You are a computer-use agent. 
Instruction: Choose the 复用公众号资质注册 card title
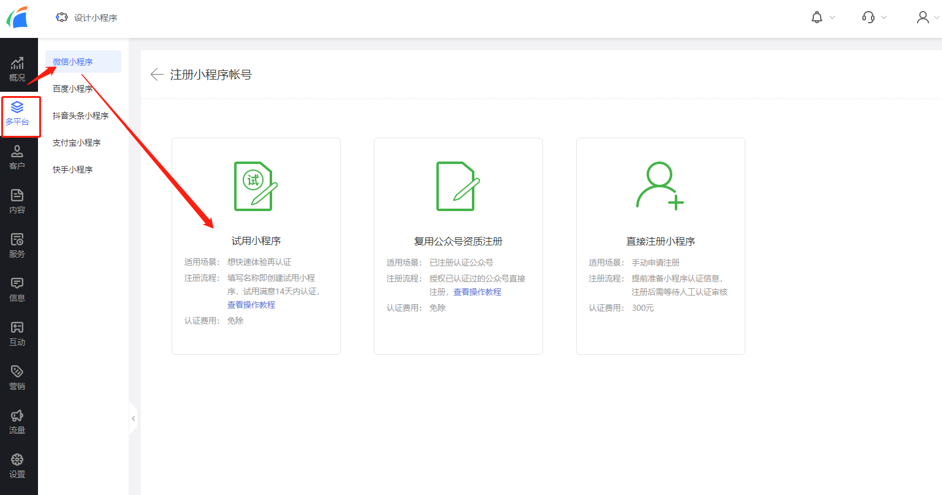click(458, 241)
